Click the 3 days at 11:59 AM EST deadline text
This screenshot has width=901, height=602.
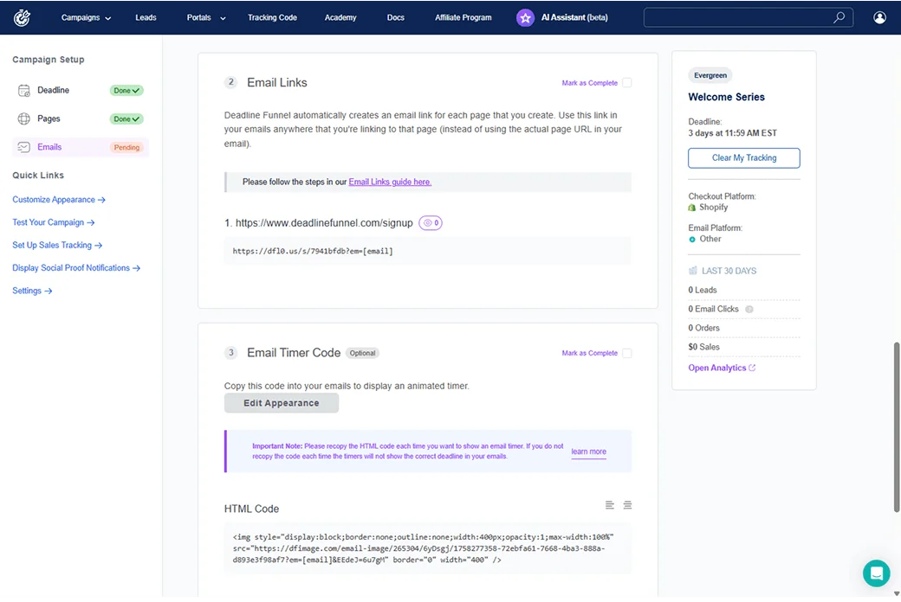tap(732, 133)
